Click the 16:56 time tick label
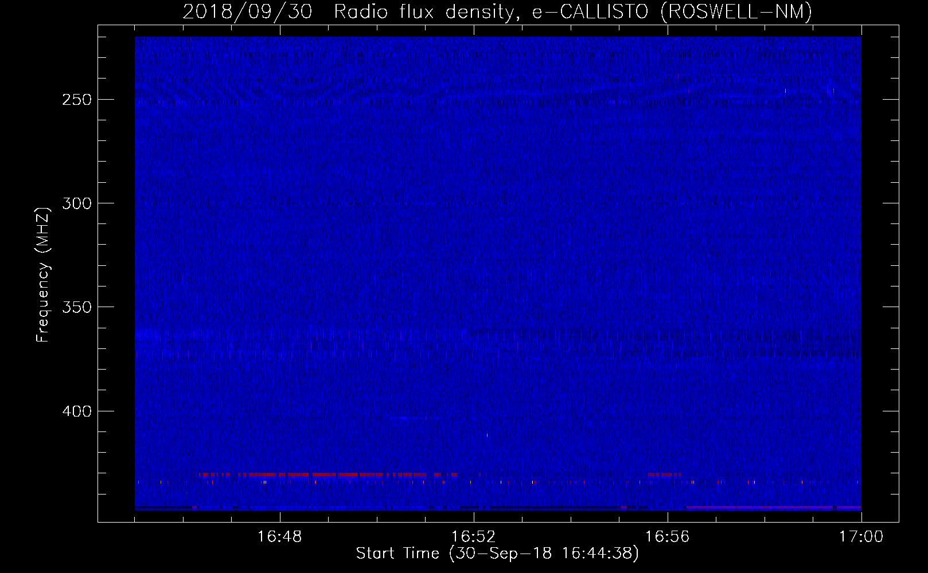Screen dimensions: 928x573 click(x=668, y=537)
